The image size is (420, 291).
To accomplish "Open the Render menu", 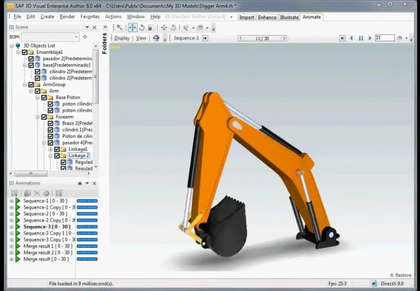I will 67,16.
